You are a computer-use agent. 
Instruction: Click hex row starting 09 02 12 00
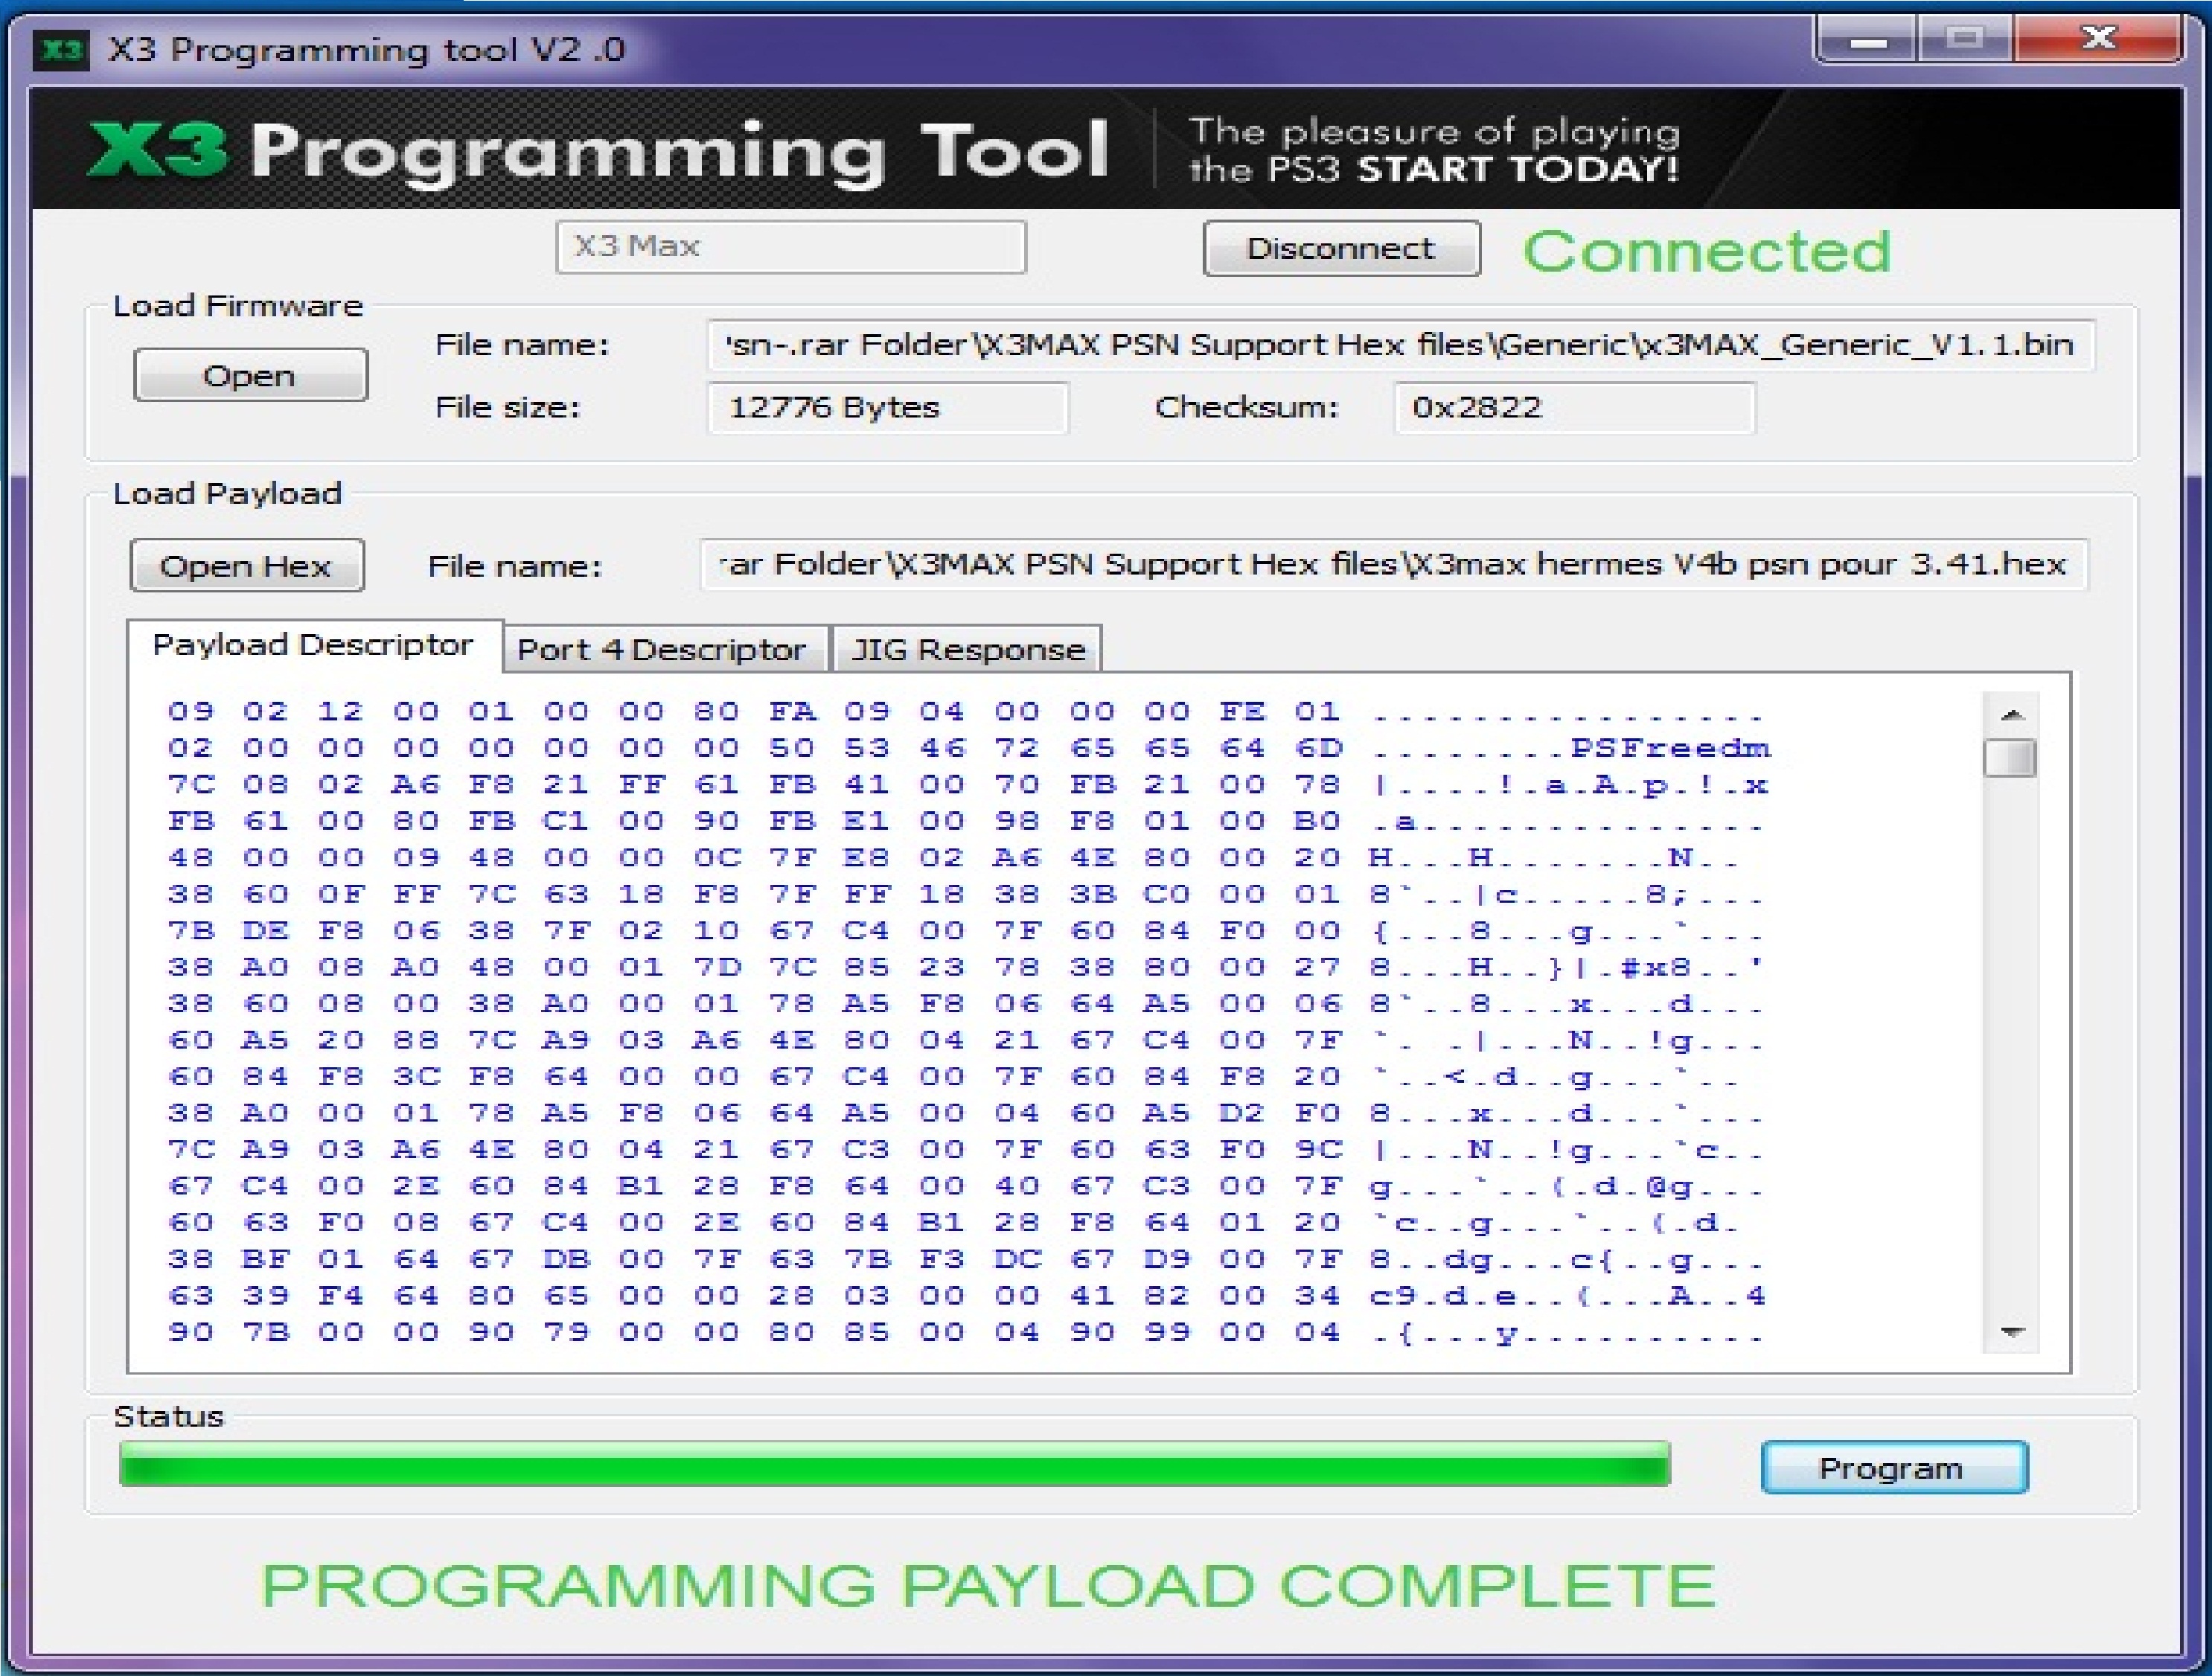(965, 711)
